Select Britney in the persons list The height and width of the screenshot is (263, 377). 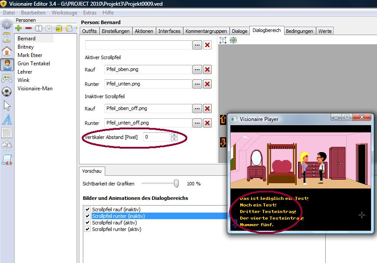click(x=25, y=47)
